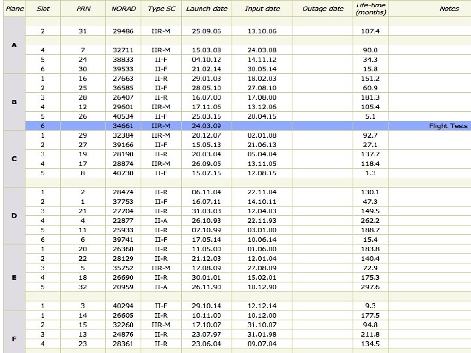Click life-time value 105.4

(x=370, y=107)
